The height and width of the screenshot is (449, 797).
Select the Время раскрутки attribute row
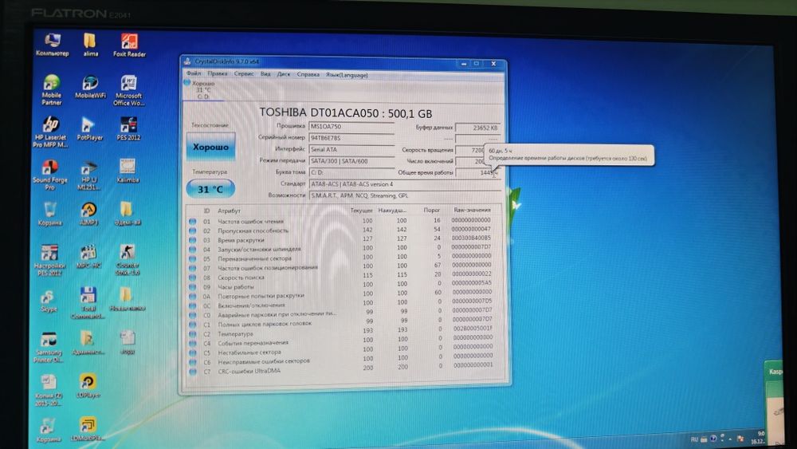click(340, 239)
